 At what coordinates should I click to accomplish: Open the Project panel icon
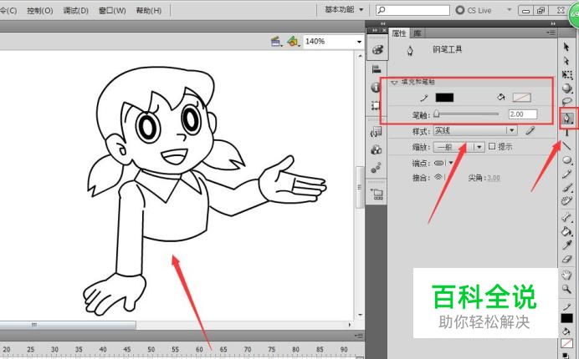coord(377,194)
